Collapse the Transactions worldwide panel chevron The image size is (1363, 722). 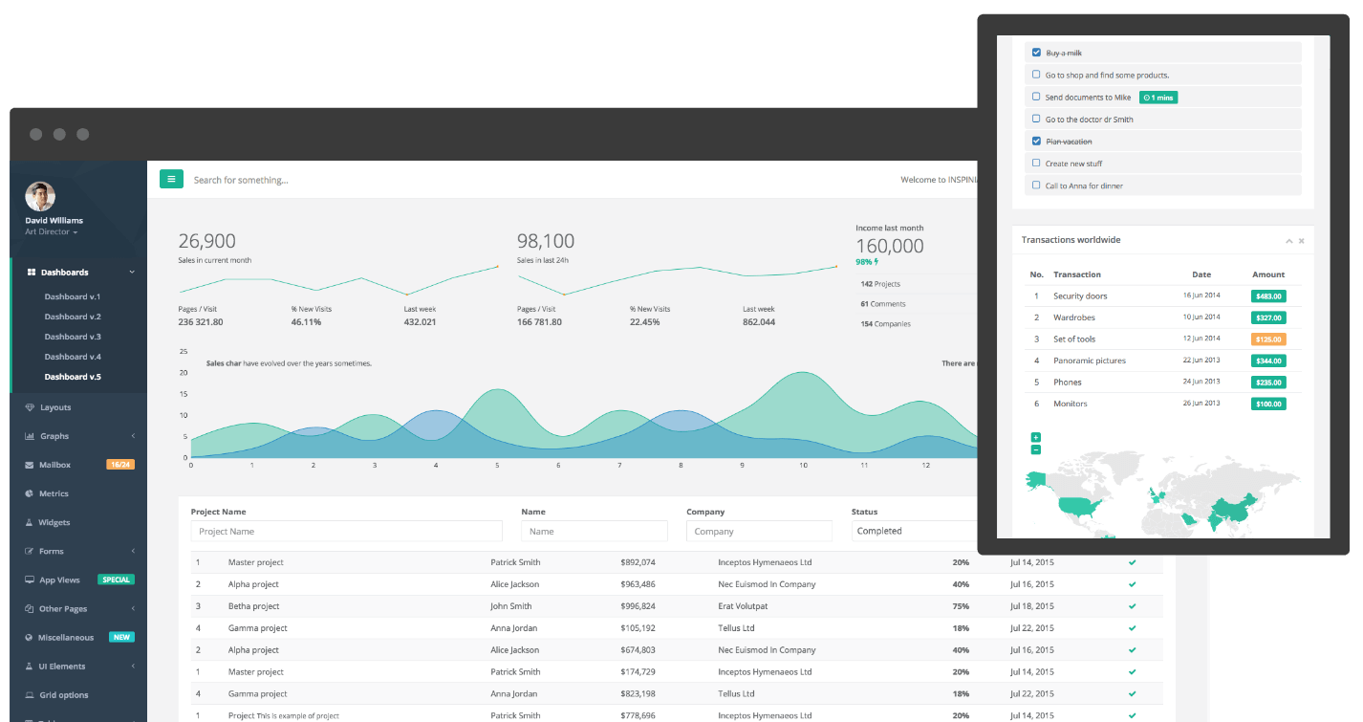coord(1288,241)
